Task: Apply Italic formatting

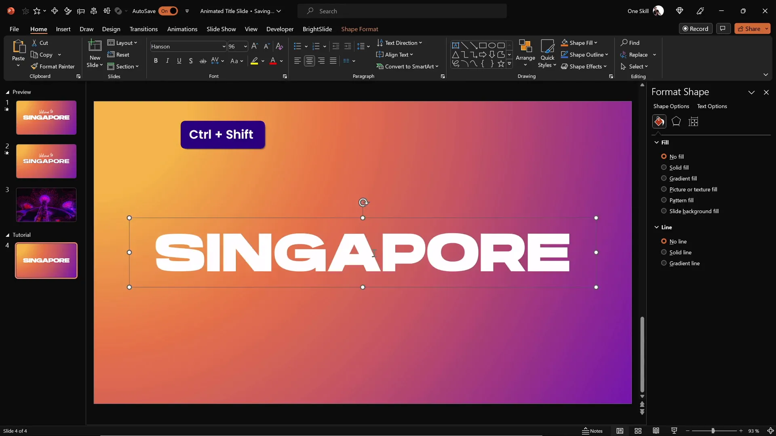Action: point(167,61)
